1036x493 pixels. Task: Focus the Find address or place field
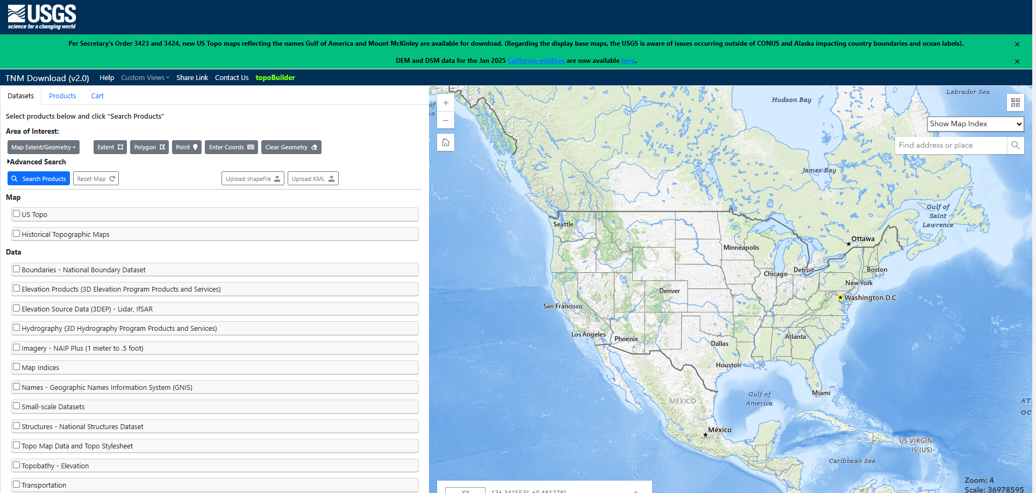950,146
